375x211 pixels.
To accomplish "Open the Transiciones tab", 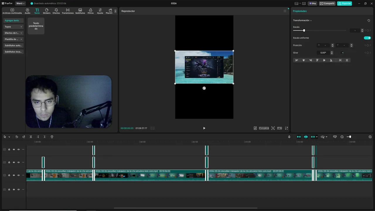I will [68, 11].
